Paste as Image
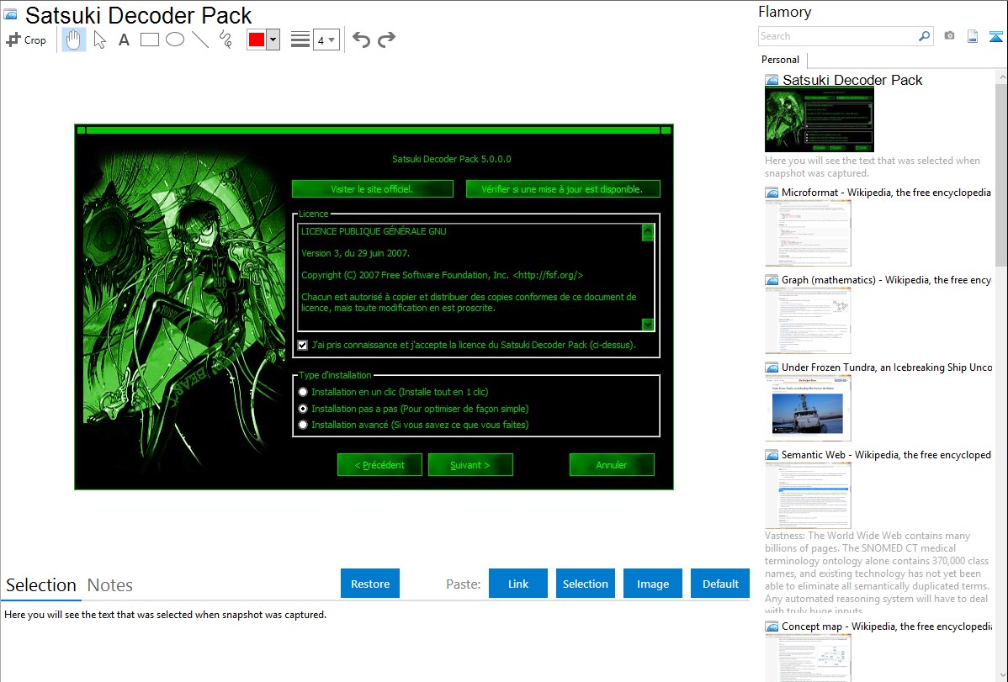Viewport: 1008px width, 682px height. pyautogui.click(x=653, y=584)
